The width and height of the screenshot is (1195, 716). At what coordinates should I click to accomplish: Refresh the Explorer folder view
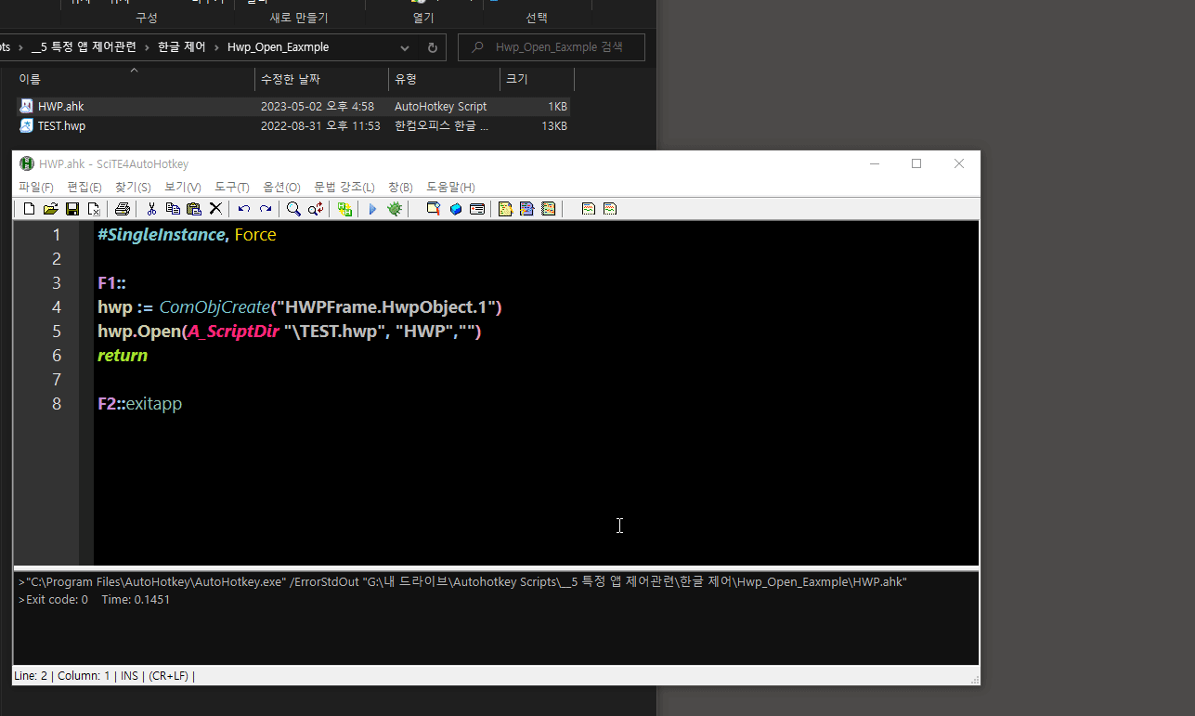432,47
